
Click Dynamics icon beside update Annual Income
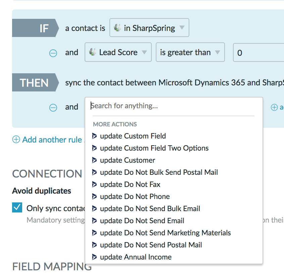click(94, 257)
